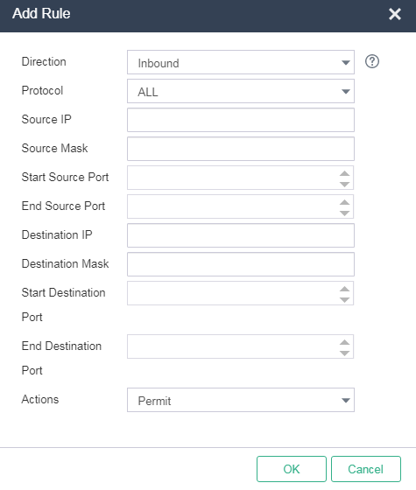Increase the Start Destination Port value
Viewport: 416px width, 490px height.
[x=344, y=289]
